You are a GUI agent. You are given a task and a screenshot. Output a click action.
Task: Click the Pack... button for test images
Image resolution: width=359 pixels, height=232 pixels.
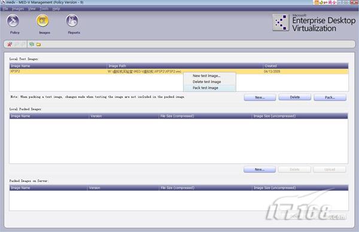coord(330,97)
